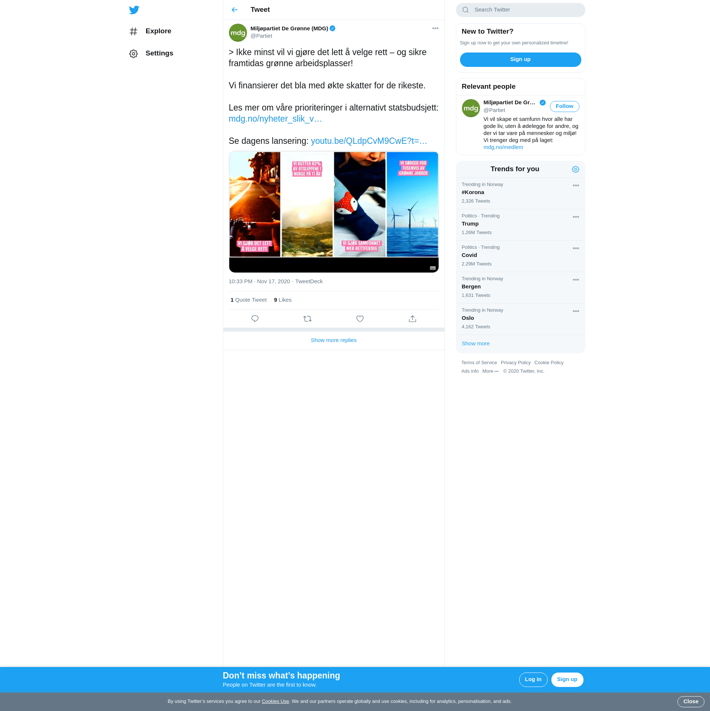Click Show more replies
This screenshot has width=710, height=711.
(334, 340)
